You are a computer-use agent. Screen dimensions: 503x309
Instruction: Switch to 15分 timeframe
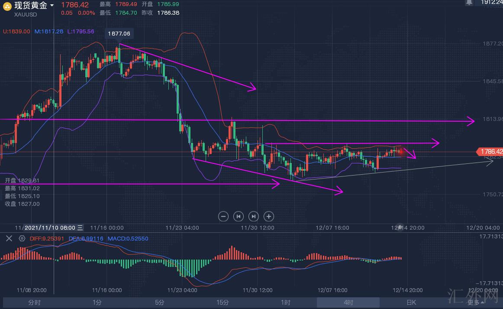click(222, 302)
